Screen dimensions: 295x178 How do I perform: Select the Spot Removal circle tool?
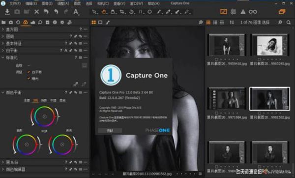tap(149, 12)
